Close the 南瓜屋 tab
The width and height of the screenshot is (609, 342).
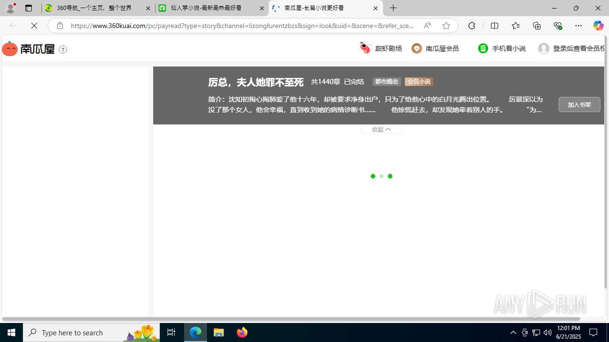tap(375, 8)
